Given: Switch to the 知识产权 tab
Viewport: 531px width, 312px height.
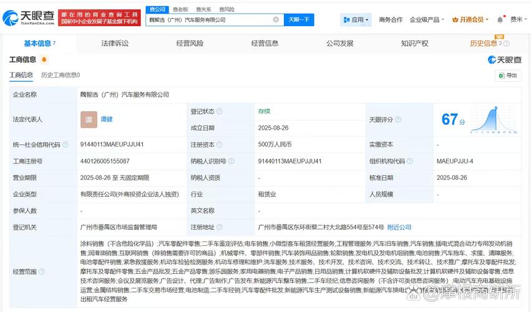Looking at the screenshot, I should 414,43.
